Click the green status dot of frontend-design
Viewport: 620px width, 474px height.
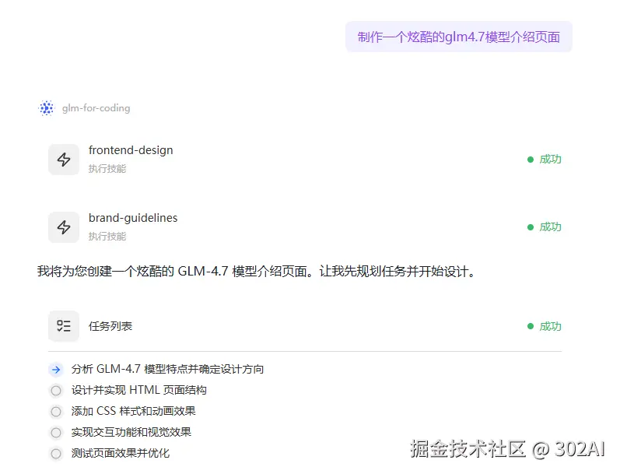pos(531,160)
